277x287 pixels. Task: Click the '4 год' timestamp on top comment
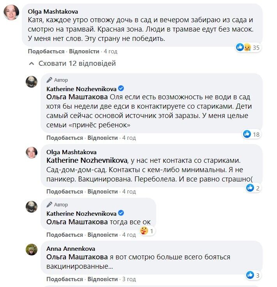point(110,51)
